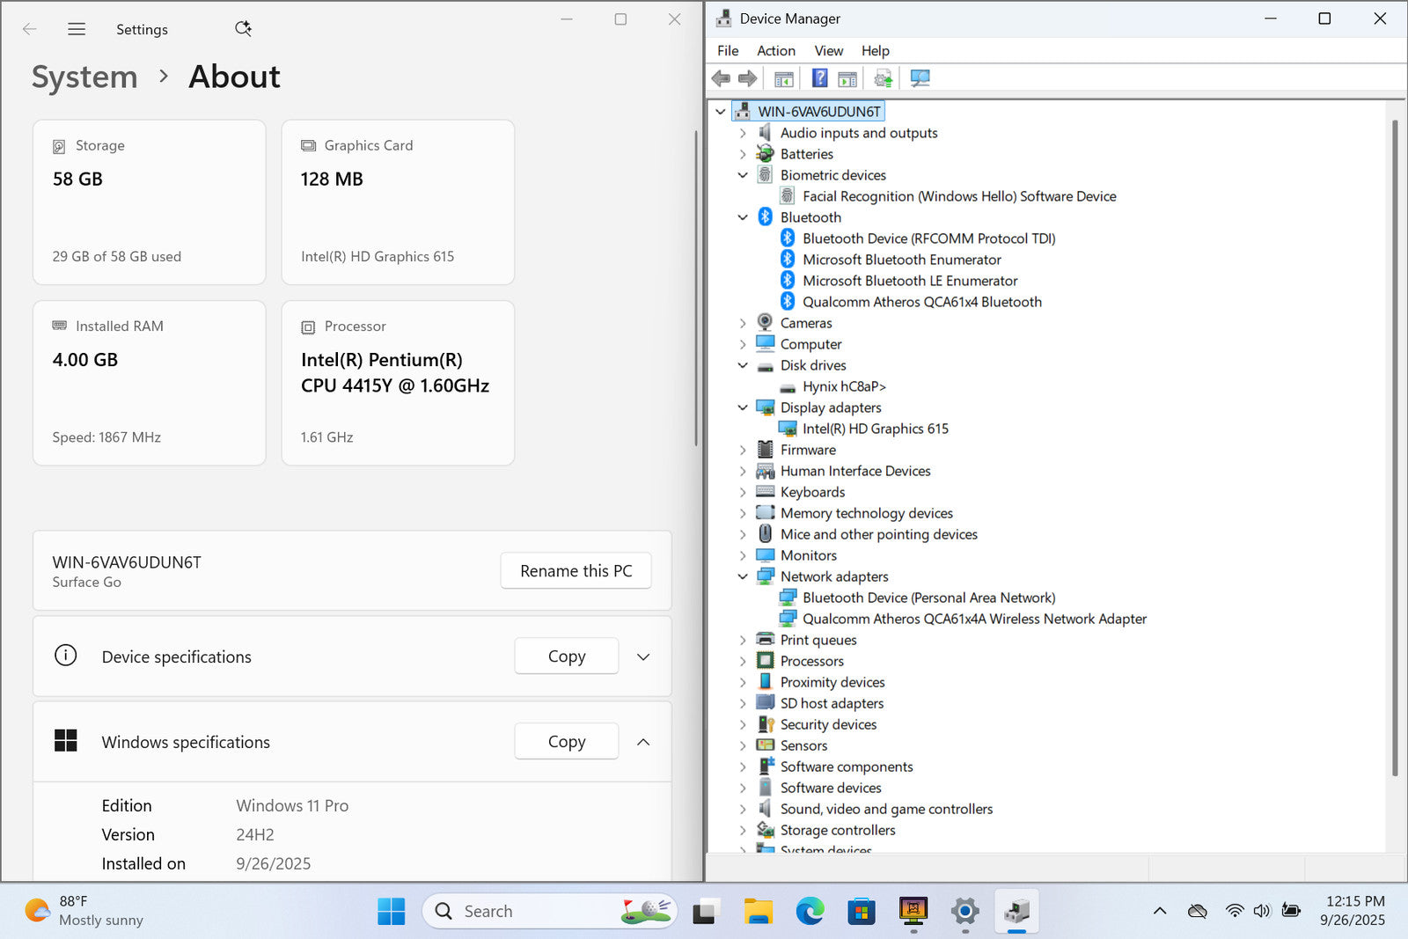
Task: Expand the Device specifications section chevron
Action: tap(643, 657)
